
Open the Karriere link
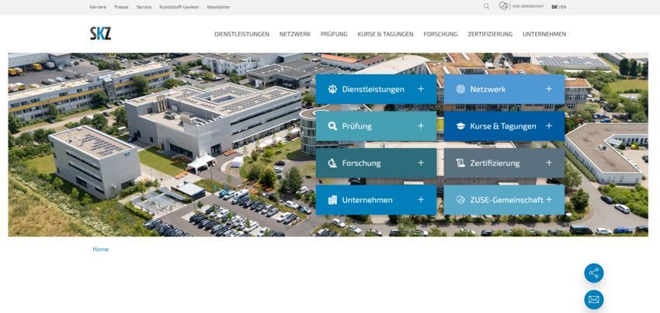pos(98,7)
